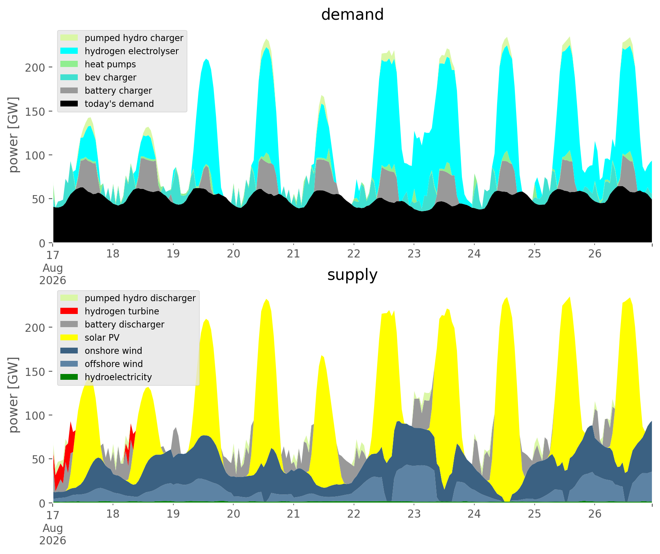The width and height of the screenshot is (660, 554).
Task: Click the "today's demand" legend label
Action: [x=119, y=104]
